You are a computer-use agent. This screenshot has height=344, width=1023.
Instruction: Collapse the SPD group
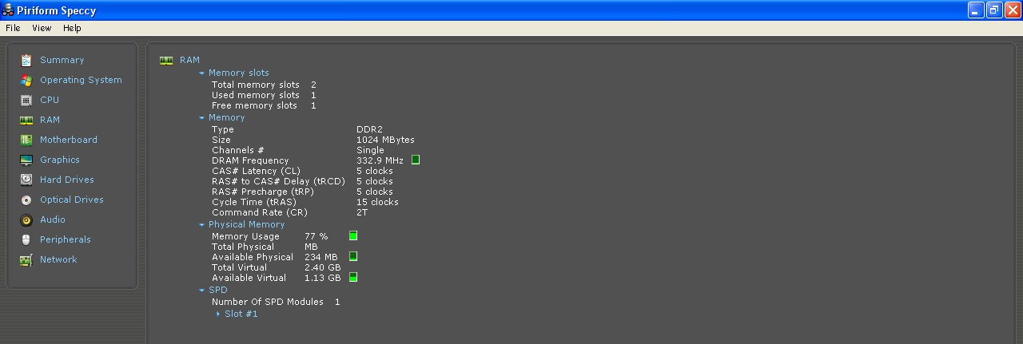(x=202, y=290)
